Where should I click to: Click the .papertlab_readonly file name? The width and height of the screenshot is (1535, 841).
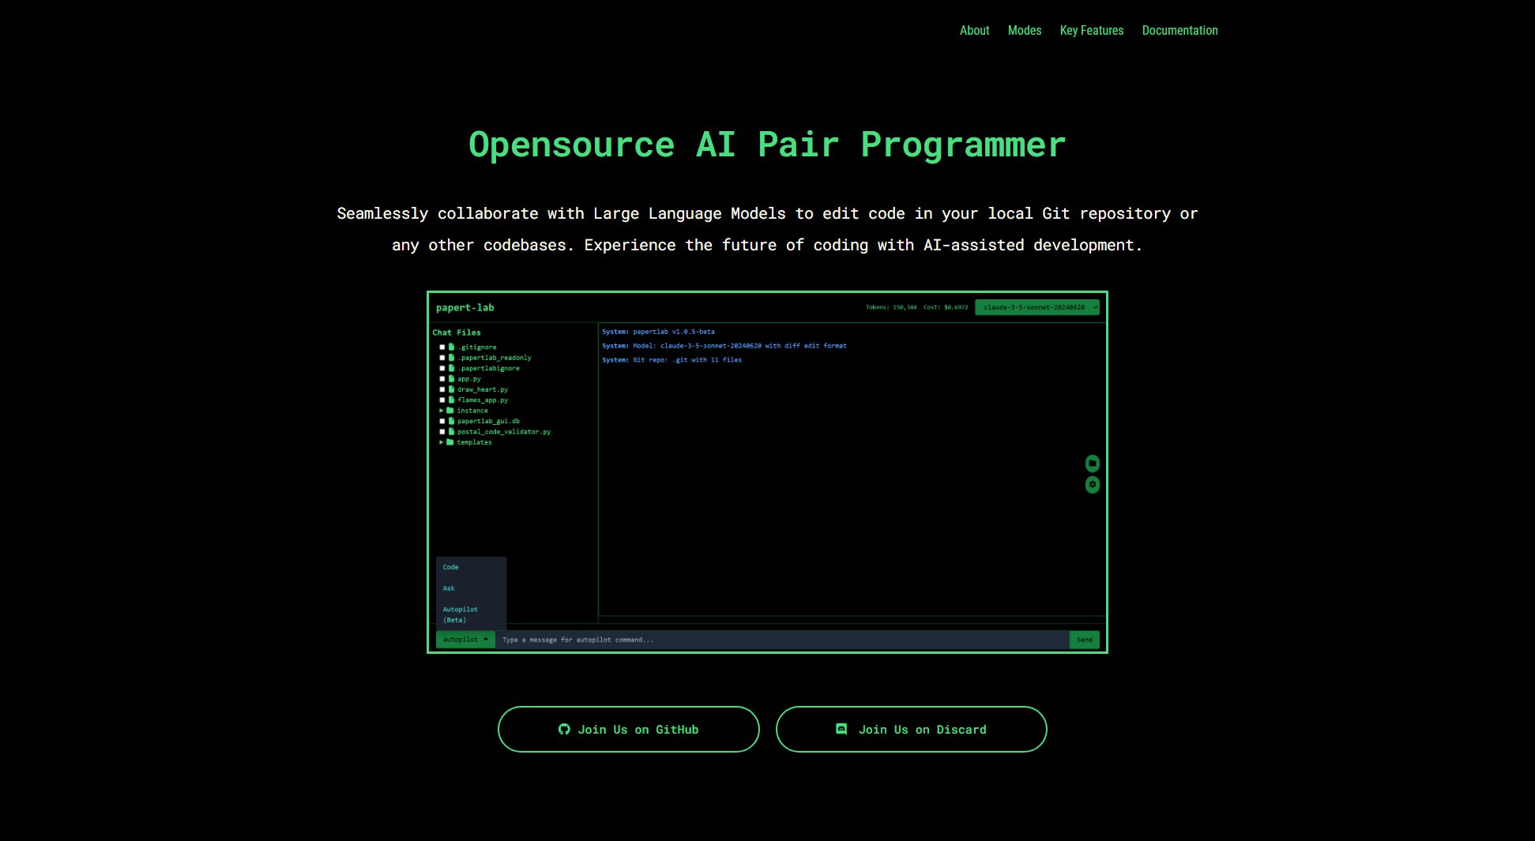tap(495, 358)
